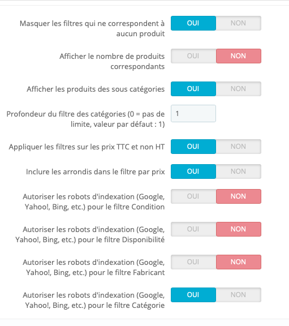The width and height of the screenshot is (289, 326).
Task: Enable OUI for 'Afficher le nombre de produits'
Action: coord(193,56)
